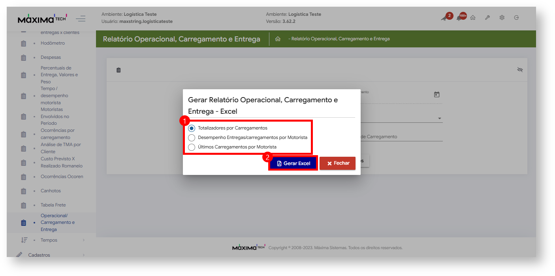Click the logout icon in header
This screenshot has width=555, height=276.
(516, 18)
